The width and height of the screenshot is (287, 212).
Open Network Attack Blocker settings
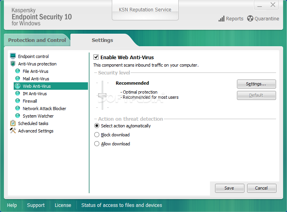point(44,109)
